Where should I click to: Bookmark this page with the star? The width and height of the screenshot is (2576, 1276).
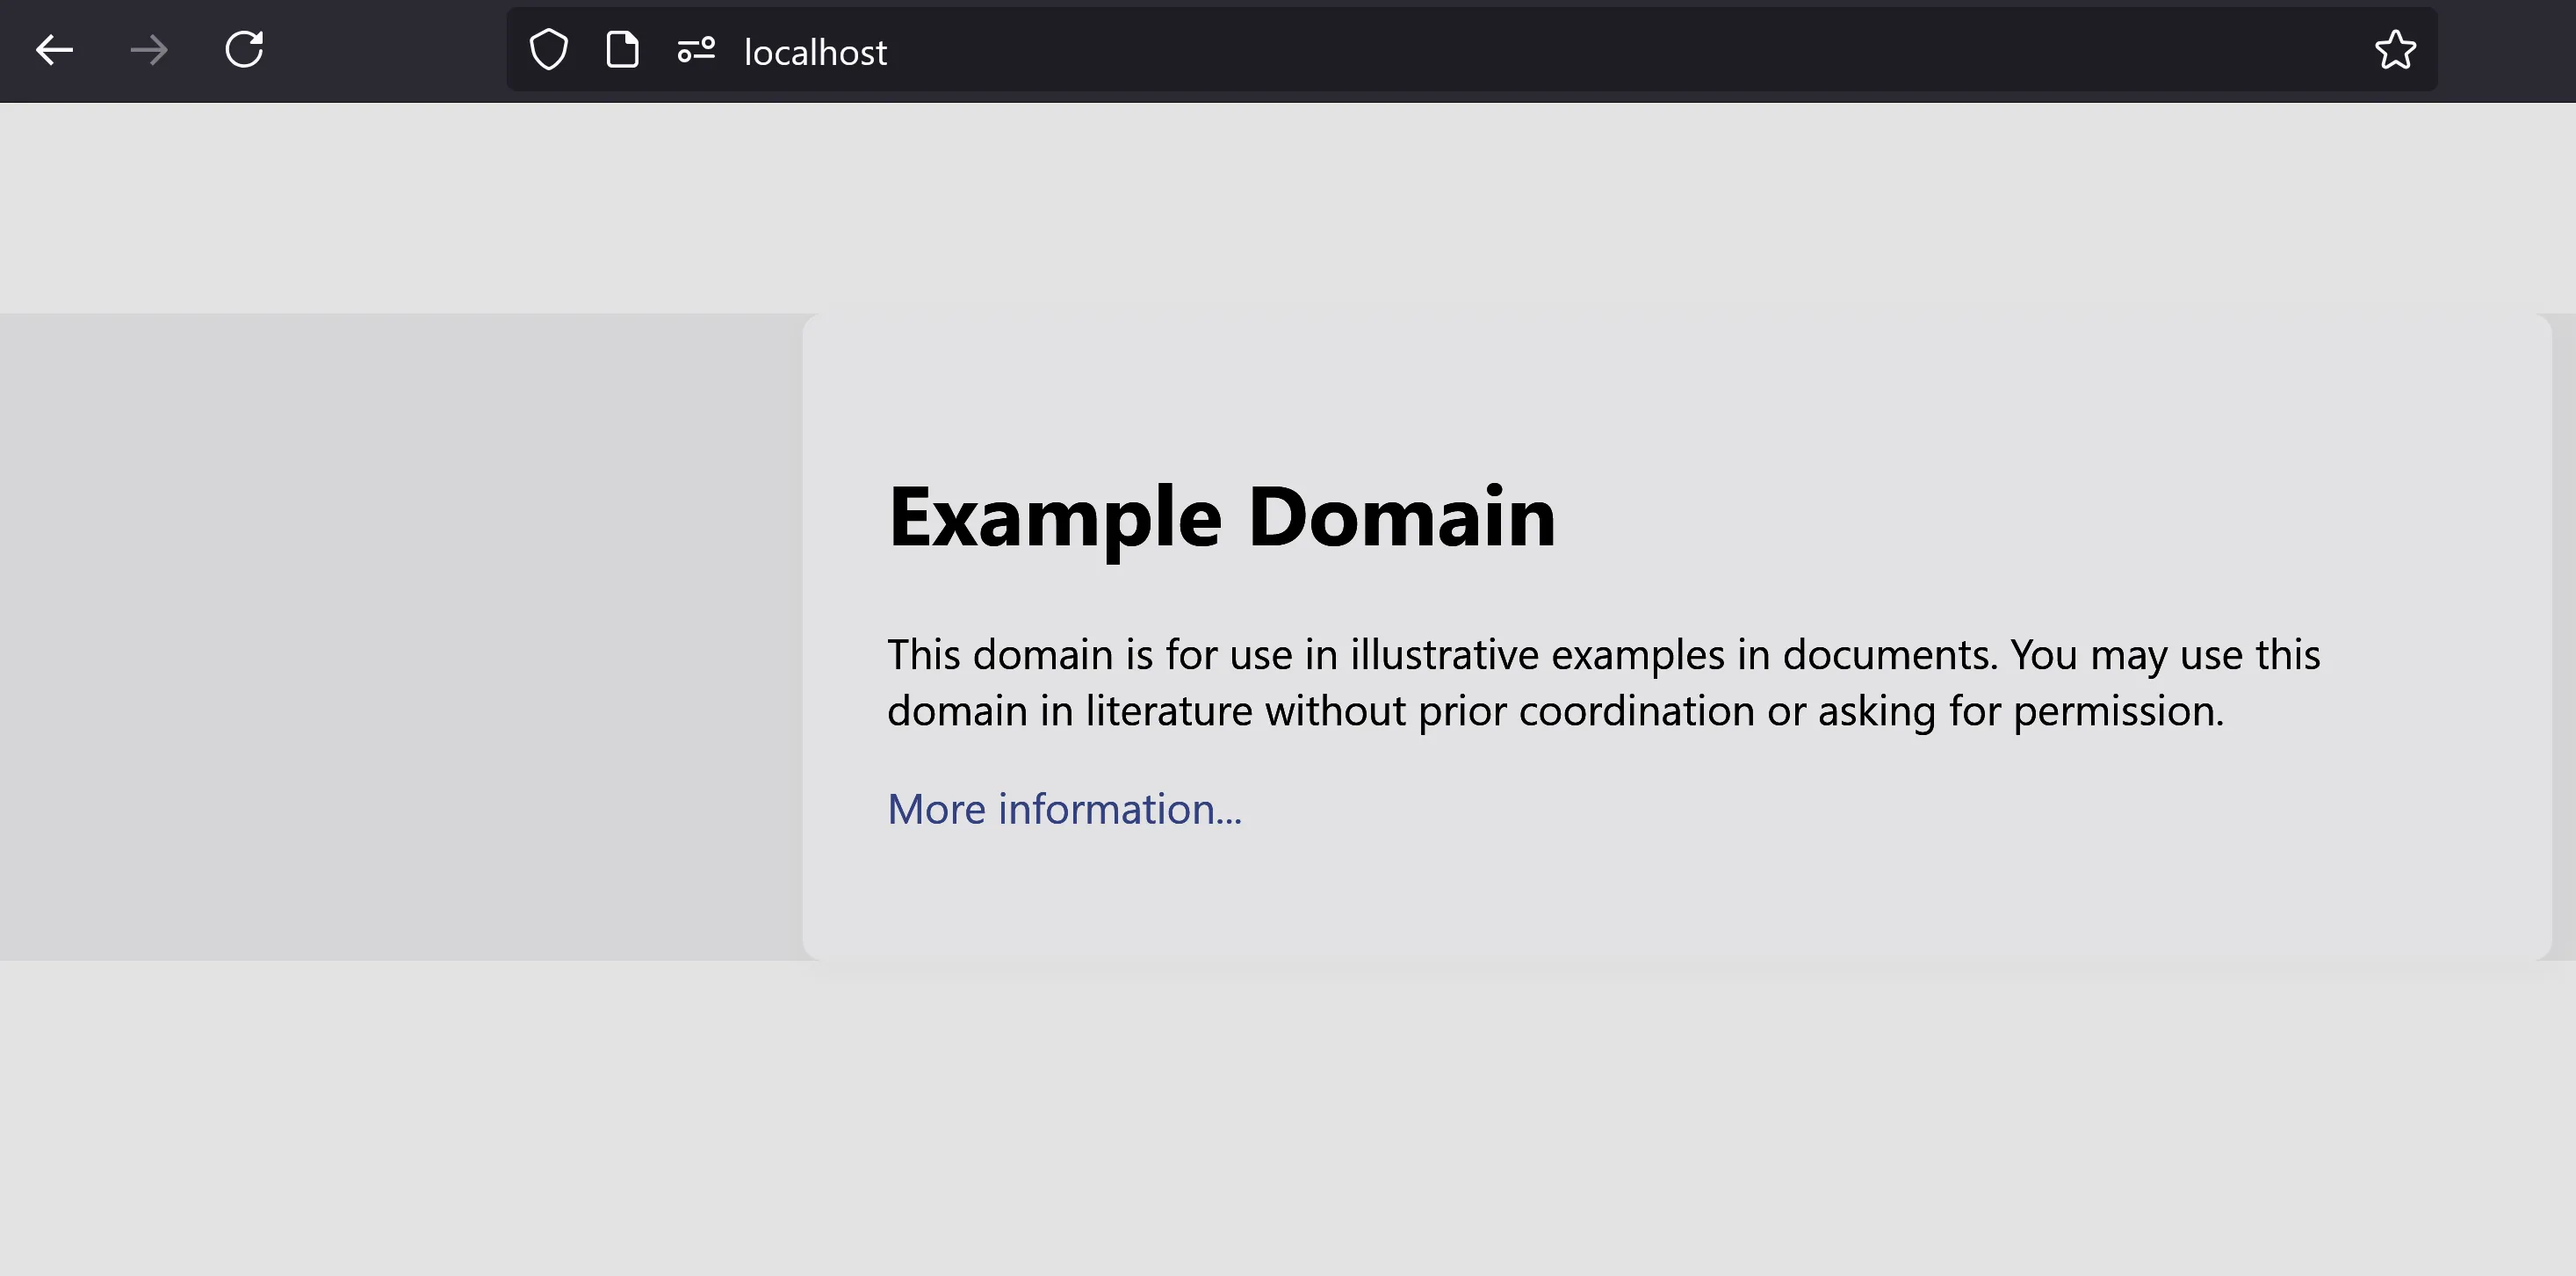(x=2395, y=50)
